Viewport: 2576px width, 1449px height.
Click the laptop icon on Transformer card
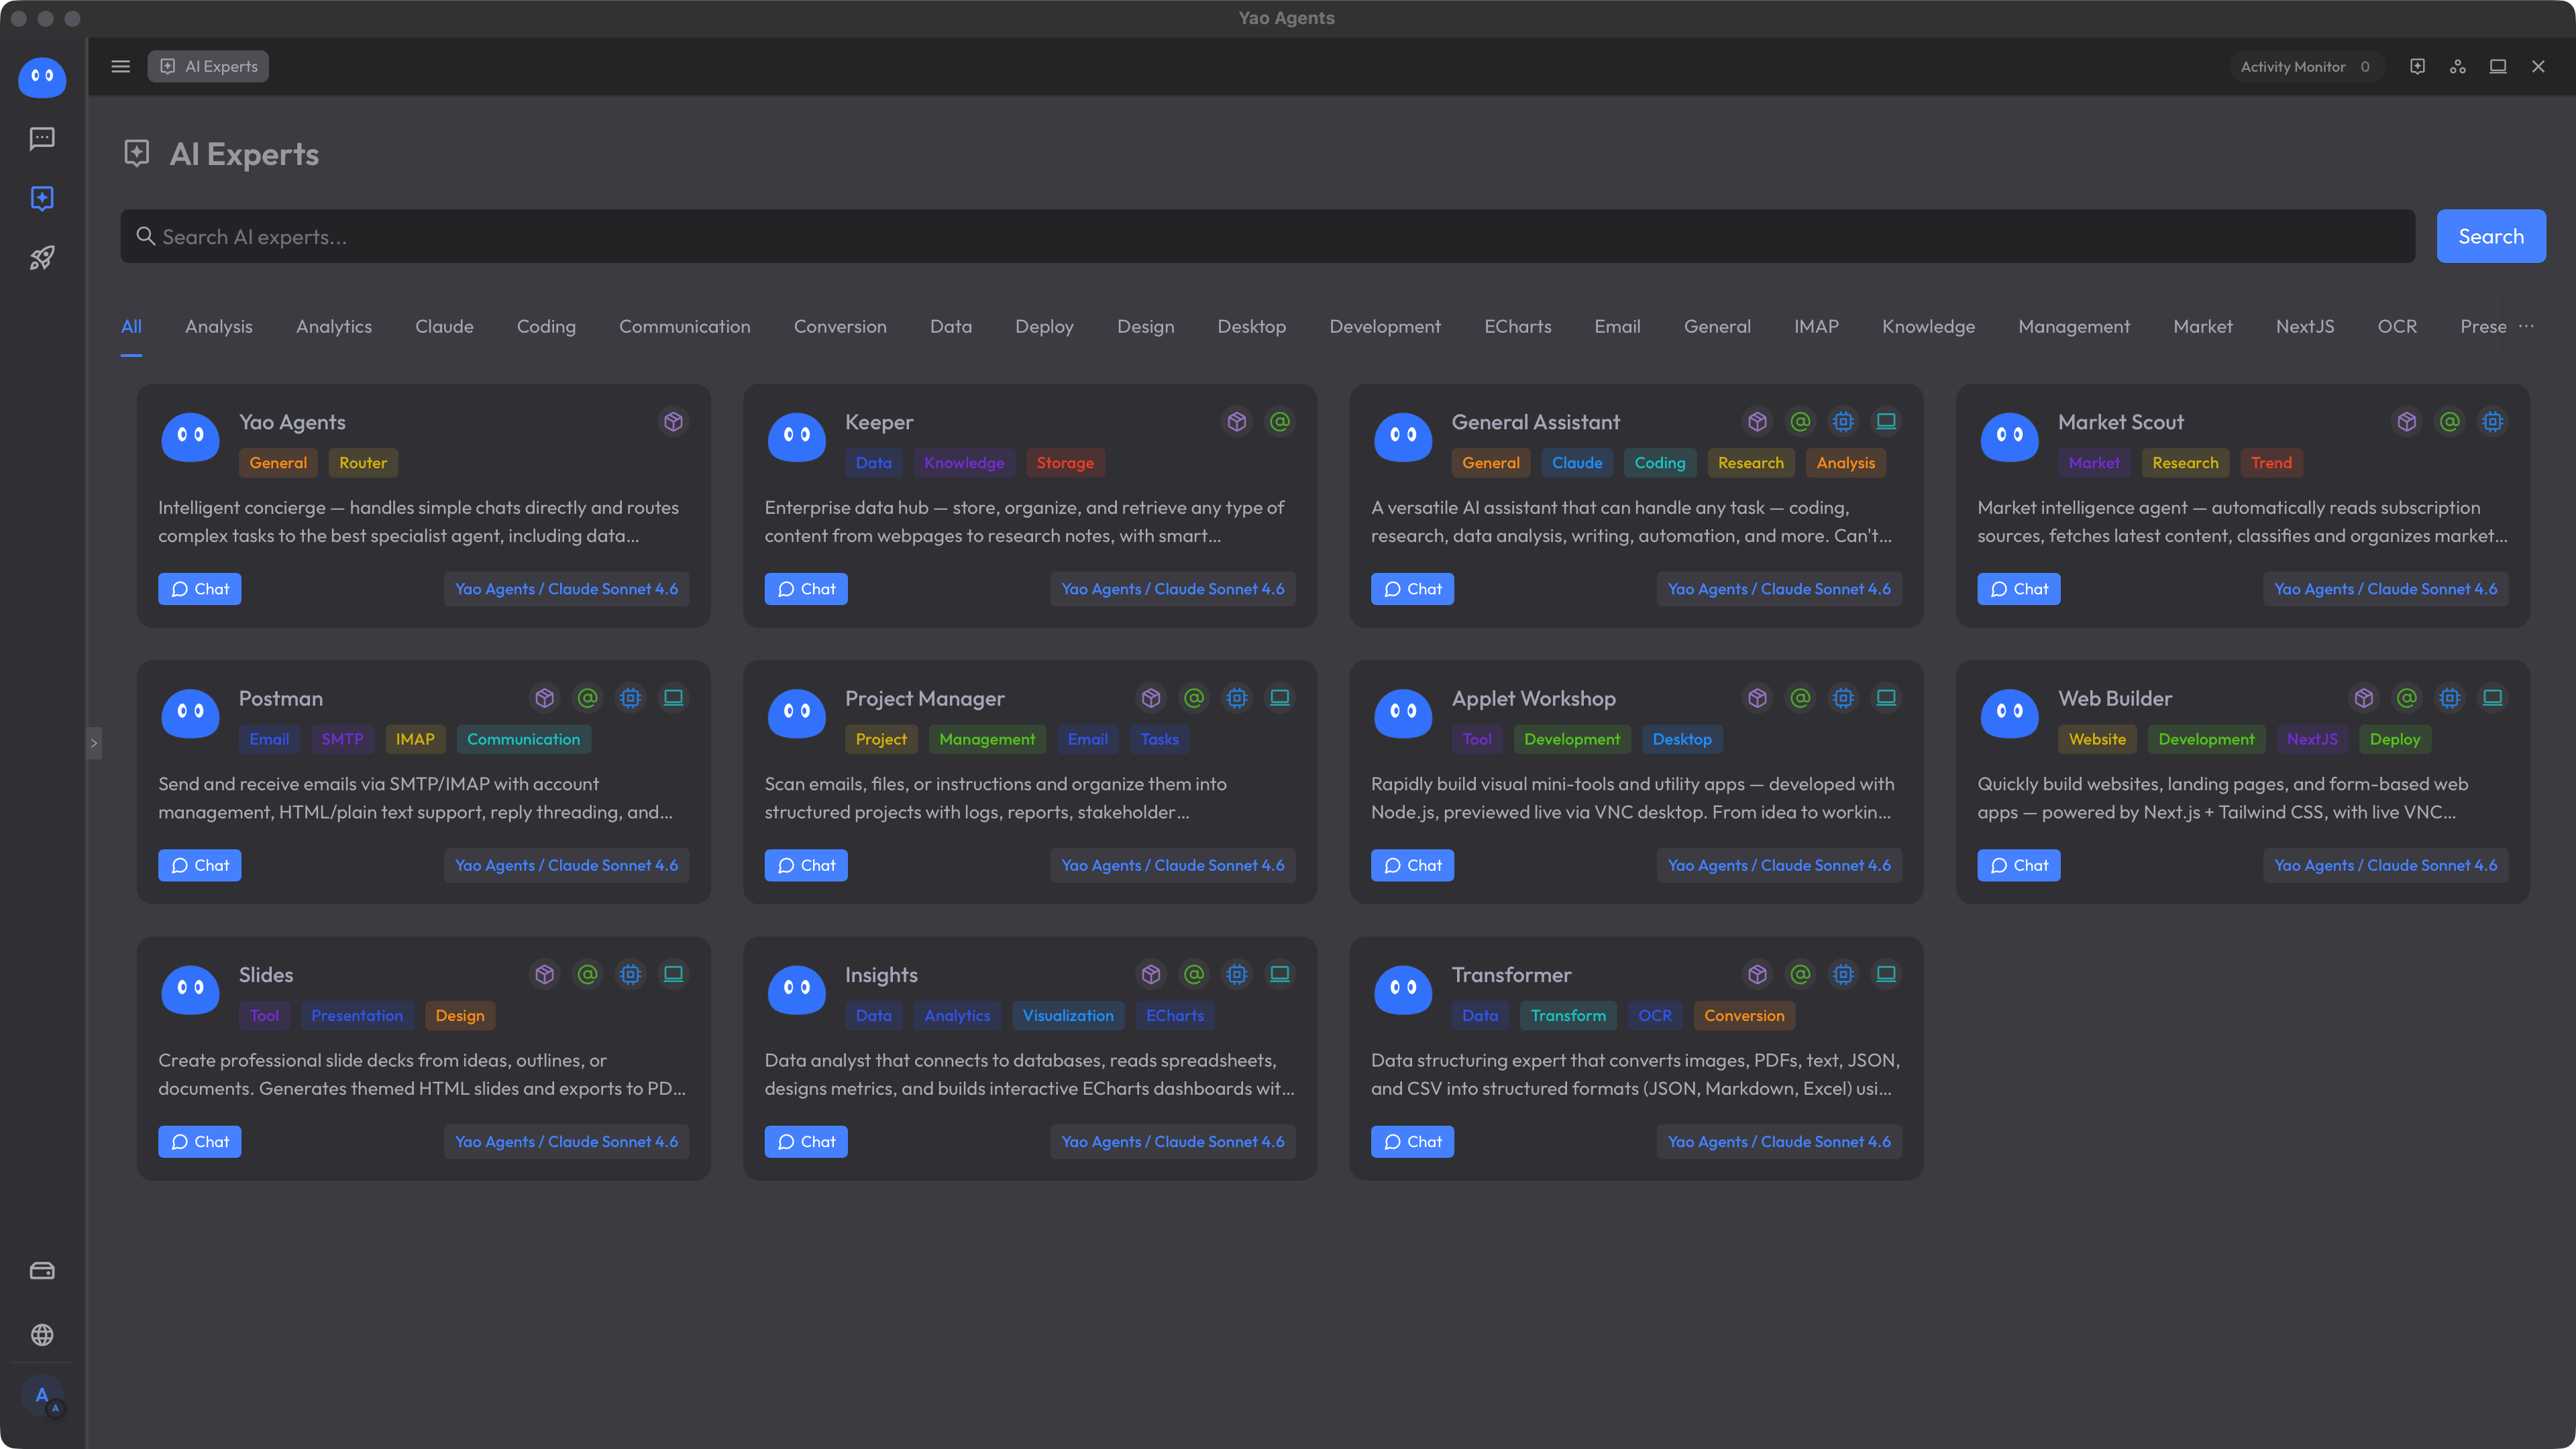[1886, 974]
